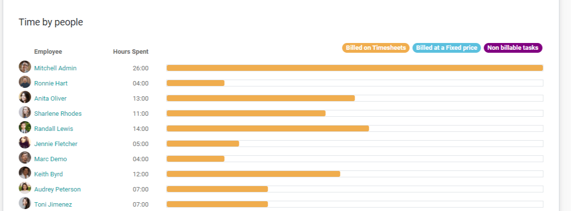The height and width of the screenshot is (211, 571).
Task: Click the Billed at a Fixed price badge
Action: click(x=446, y=48)
